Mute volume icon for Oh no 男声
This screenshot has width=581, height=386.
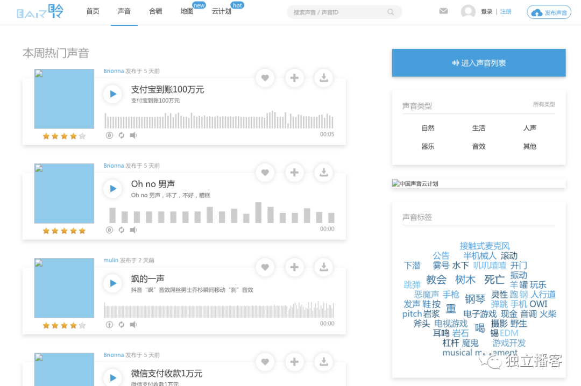(x=133, y=230)
